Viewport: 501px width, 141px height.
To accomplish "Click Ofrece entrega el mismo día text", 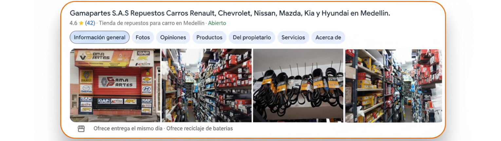I will click(128, 129).
